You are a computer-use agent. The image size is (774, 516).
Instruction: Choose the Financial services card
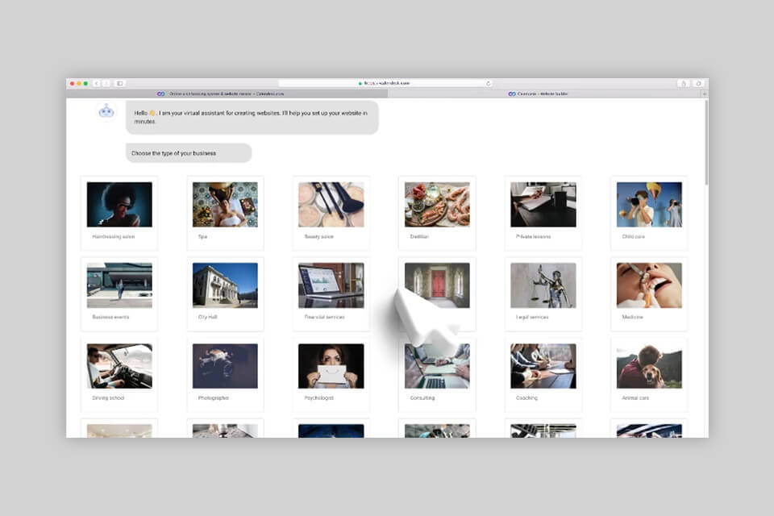331,293
